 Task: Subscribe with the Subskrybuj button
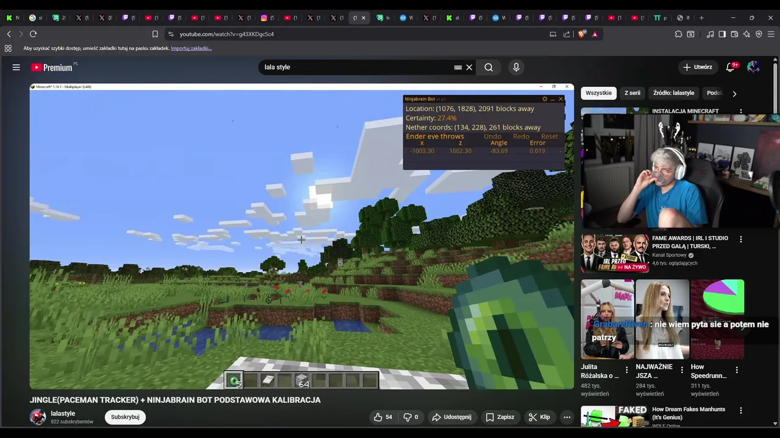click(125, 417)
